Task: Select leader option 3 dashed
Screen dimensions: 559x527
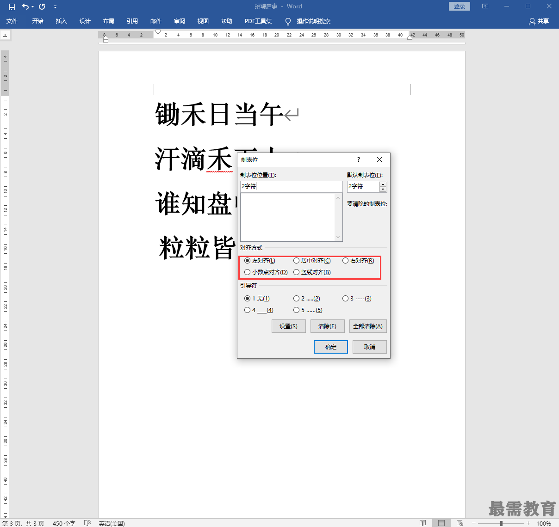Action: [x=345, y=299]
